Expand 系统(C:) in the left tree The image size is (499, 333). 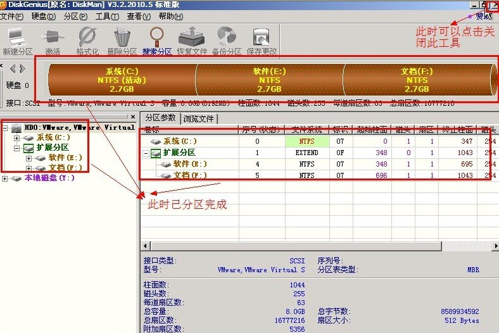16,137
